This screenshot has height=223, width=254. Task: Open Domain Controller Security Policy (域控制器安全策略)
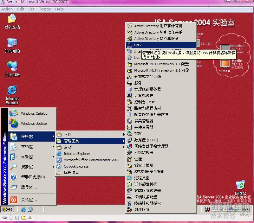[x=161, y=172]
